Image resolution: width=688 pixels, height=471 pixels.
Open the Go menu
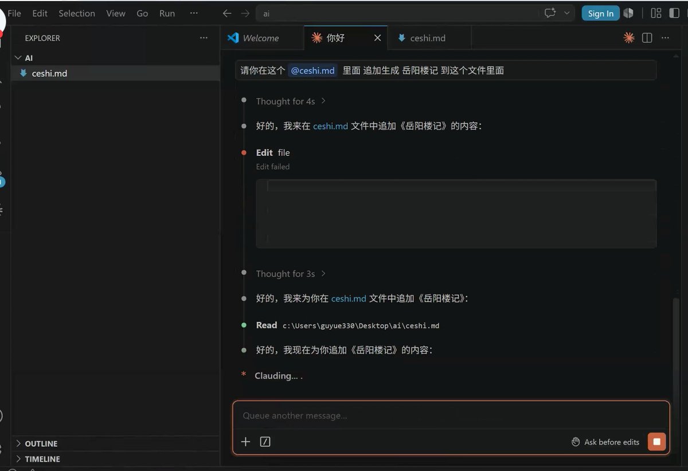tap(142, 13)
